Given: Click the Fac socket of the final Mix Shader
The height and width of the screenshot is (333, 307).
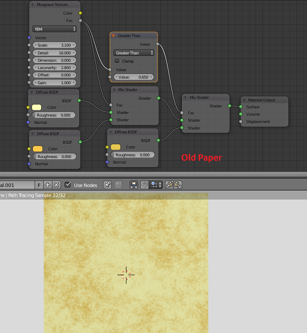Looking at the screenshot, I should tap(182, 113).
